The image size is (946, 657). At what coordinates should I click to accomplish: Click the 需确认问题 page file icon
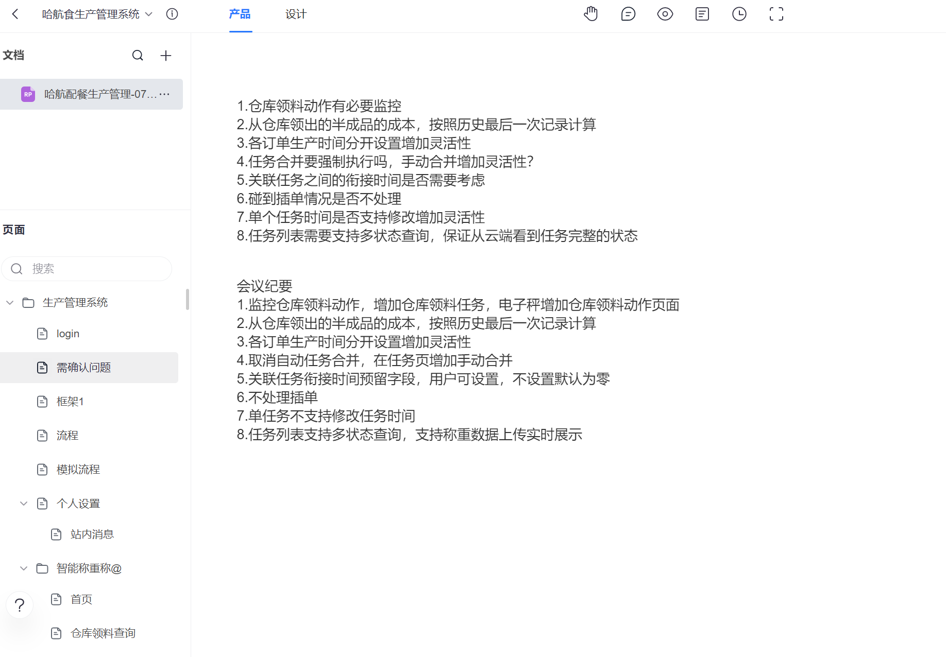[x=42, y=368]
